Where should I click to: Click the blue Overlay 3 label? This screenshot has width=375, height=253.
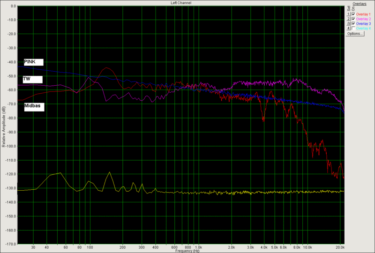coord(363,23)
